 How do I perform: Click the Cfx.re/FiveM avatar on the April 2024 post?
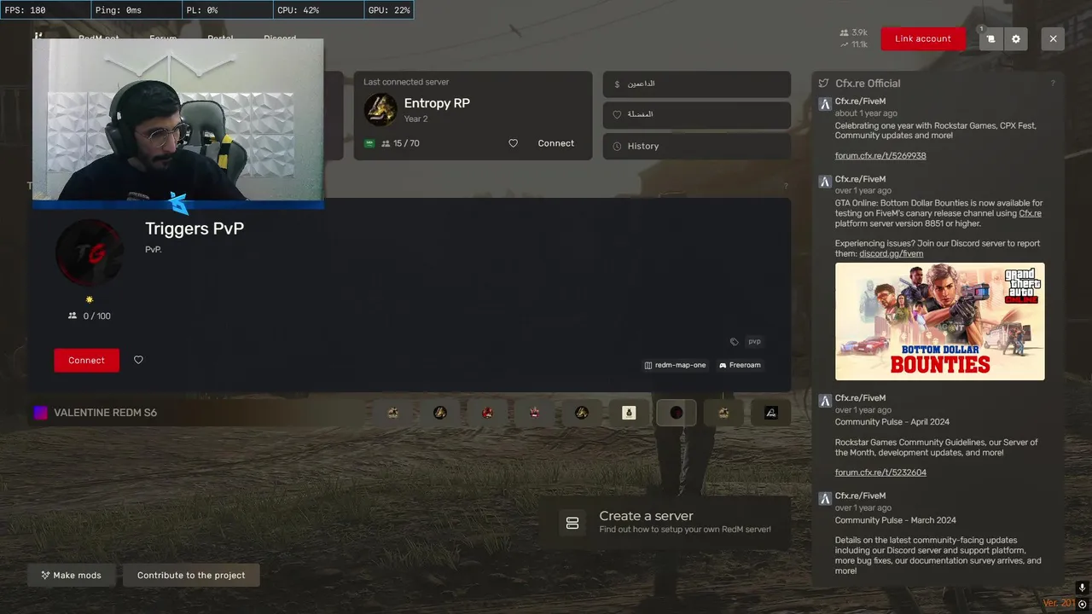825,401
